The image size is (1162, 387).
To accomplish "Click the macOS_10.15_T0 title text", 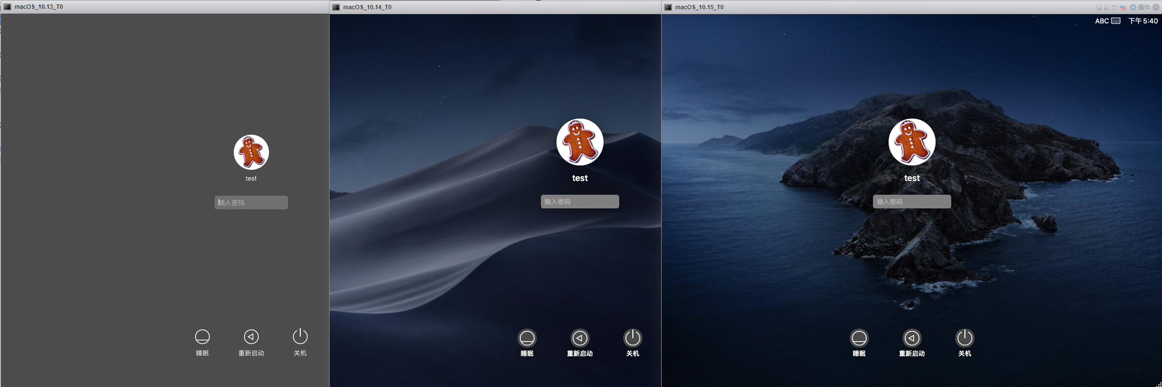I will tap(699, 7).
